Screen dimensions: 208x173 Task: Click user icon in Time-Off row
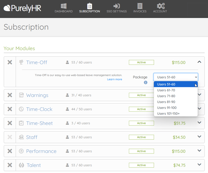(x=67, y=62)
